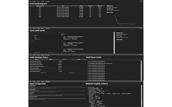Viewport: 172px width, 107px height.
Task: Open the Docs link in the Query Quell Server panel
Action: click(x=141, y=28)
